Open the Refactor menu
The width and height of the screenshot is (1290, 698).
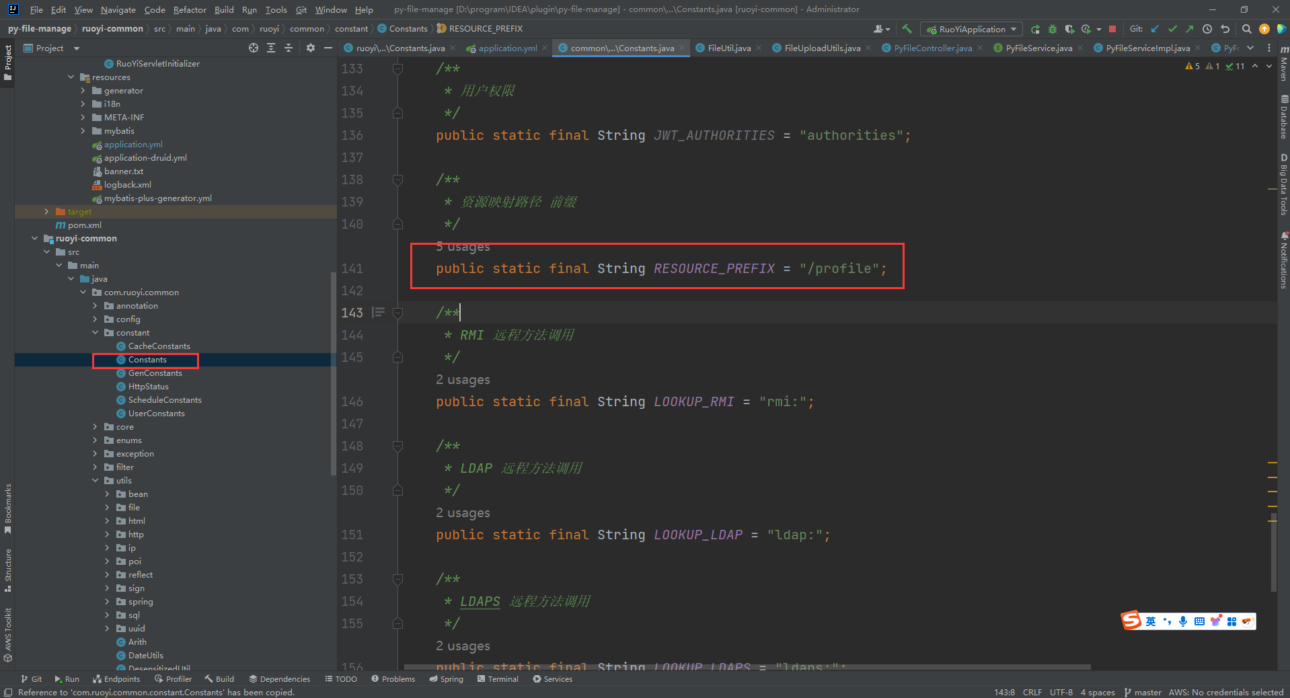coord(190,9)
